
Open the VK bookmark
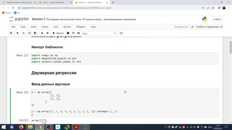(17, 13)
